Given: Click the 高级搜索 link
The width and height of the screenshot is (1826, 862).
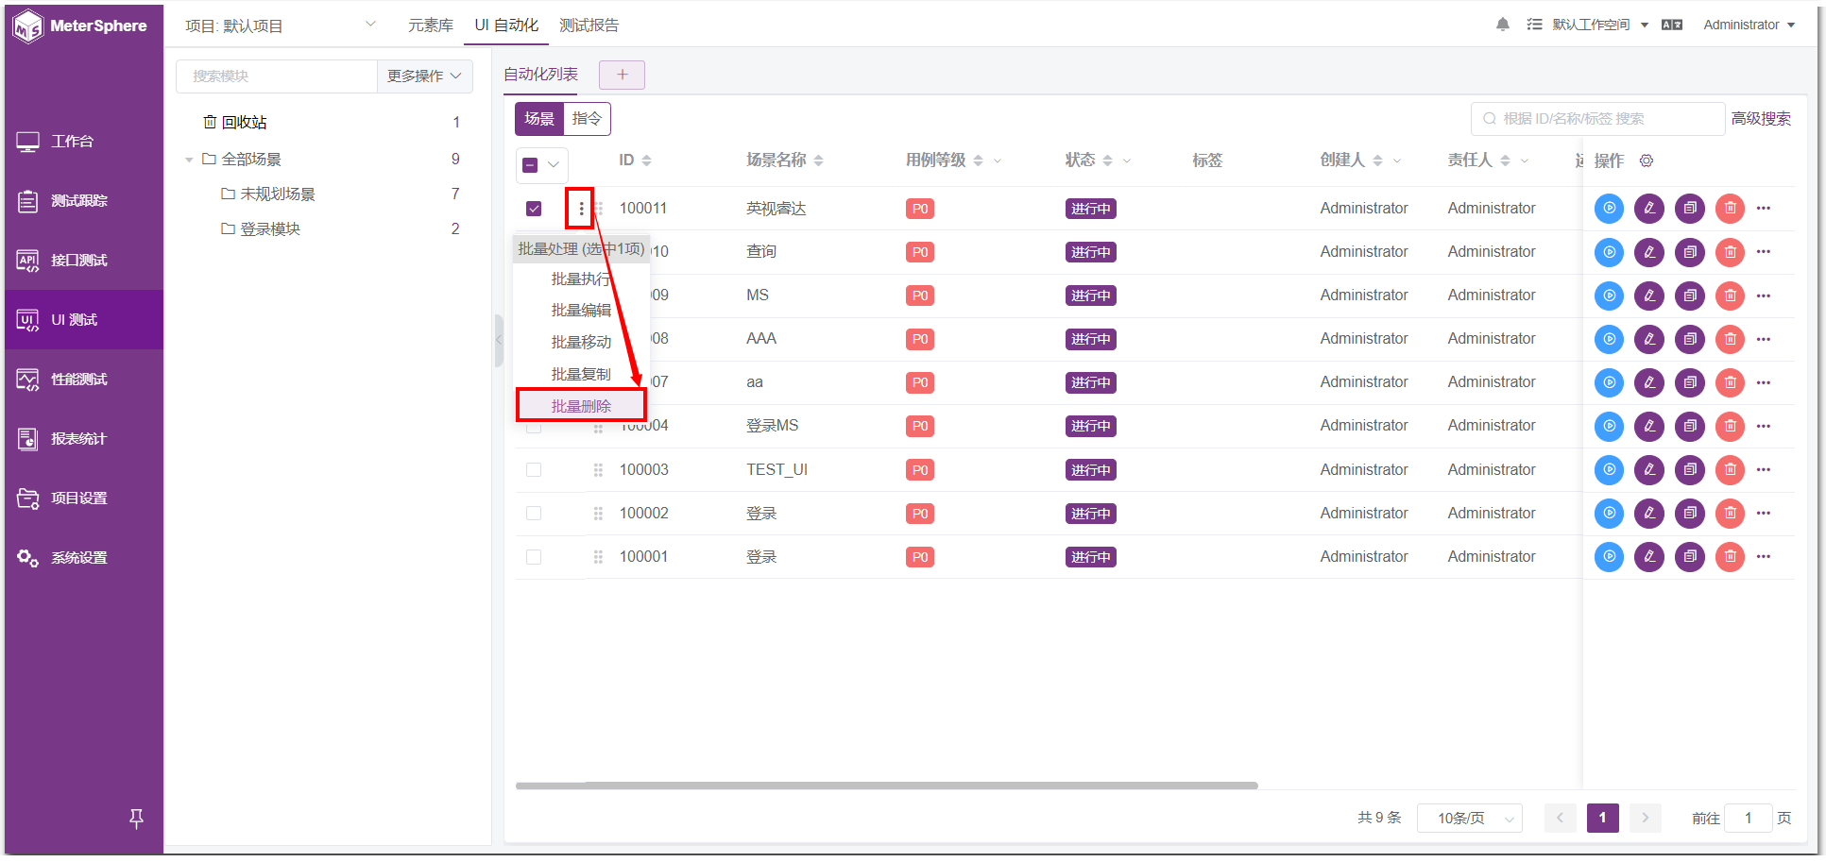Looking at the screenshot, I should (x=1761, y=119).
